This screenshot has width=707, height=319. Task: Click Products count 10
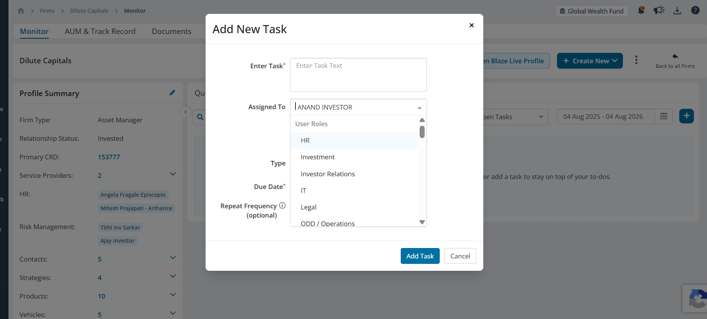(x=101, y=296)
